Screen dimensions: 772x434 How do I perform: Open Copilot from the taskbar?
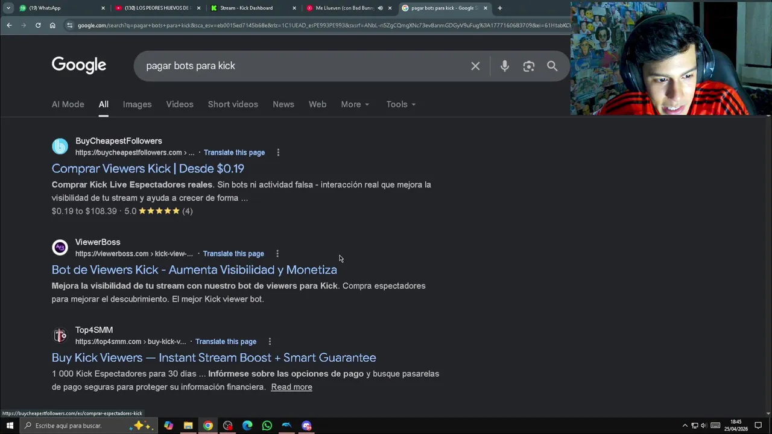tap(168, 426)
